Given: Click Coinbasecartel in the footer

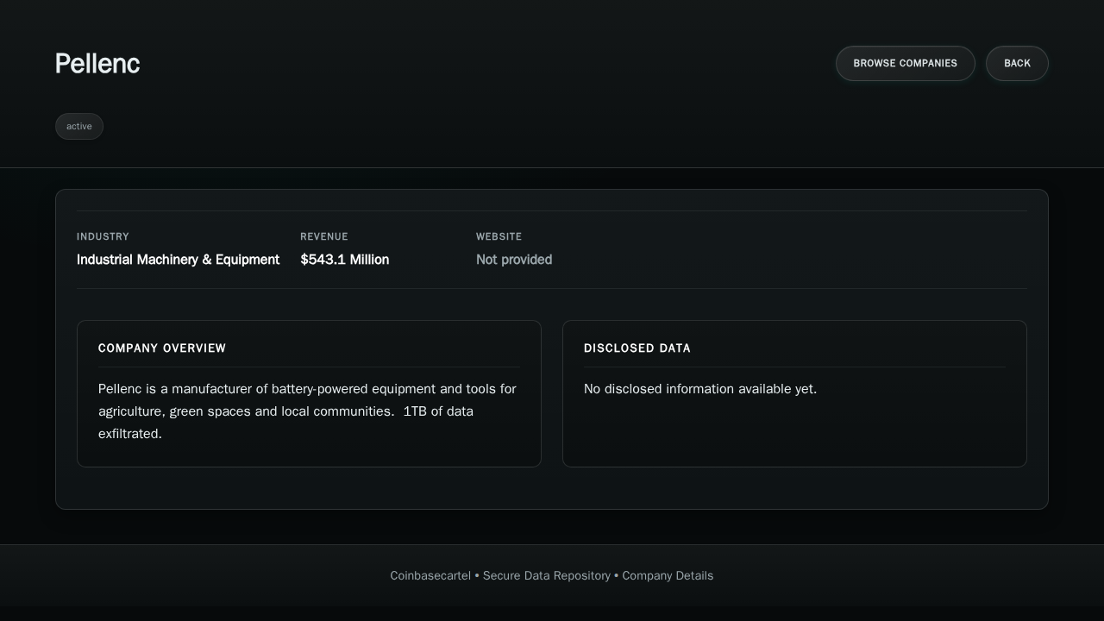Looking at the screenshot, I should pos(430,575).
